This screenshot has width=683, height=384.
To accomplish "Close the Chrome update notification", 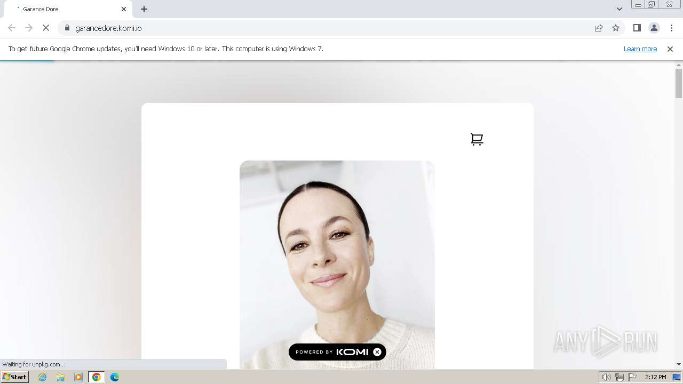I will pos(670,49).
